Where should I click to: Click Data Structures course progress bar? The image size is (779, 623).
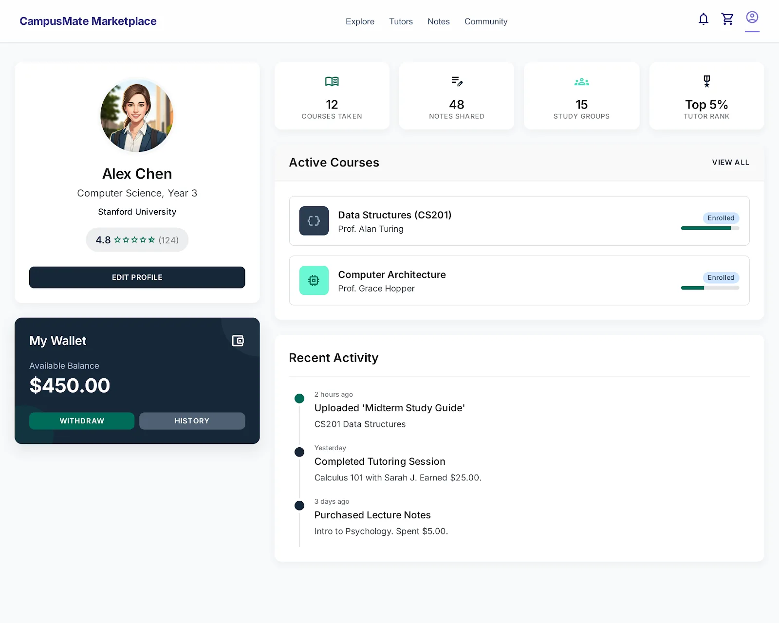tap(710, 228)
